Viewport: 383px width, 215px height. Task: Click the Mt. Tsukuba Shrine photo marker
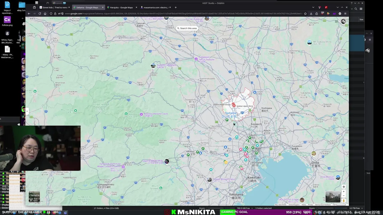[x=309, y=42]
